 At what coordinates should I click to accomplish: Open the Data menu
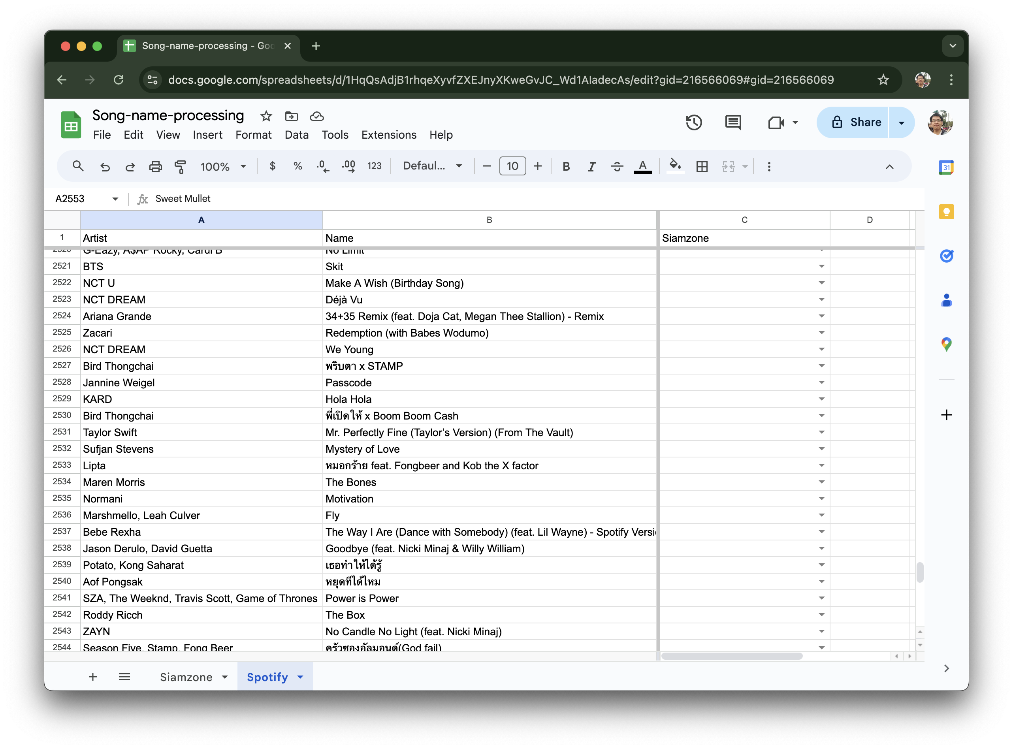pyautogui.click(x=297, y=135)
